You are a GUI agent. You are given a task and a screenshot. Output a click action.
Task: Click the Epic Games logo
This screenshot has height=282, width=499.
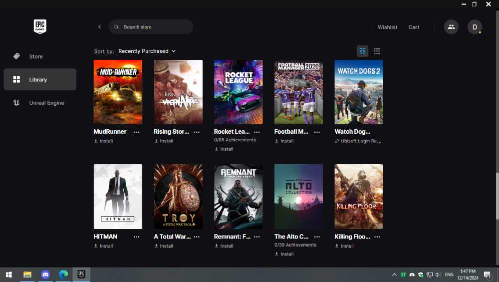pyautogui.click(x=40, y=26)
